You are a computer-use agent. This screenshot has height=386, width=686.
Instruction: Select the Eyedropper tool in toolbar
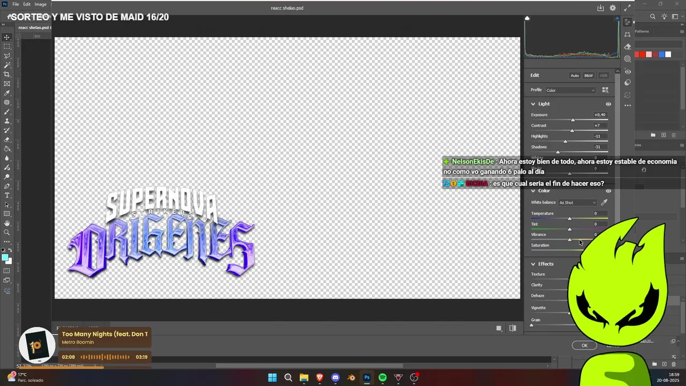[7, 93]
